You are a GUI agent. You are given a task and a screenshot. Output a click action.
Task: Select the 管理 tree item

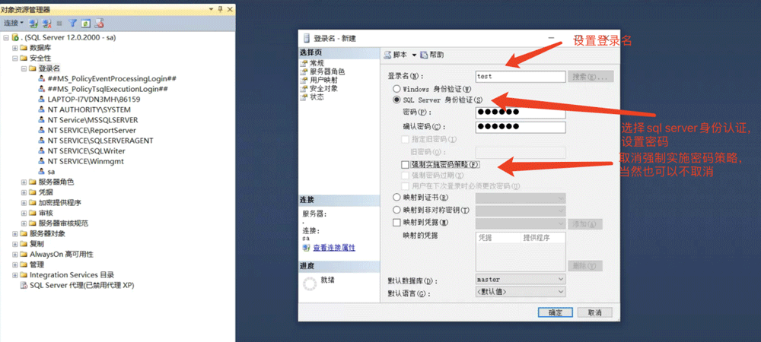[x=37, y=264]
